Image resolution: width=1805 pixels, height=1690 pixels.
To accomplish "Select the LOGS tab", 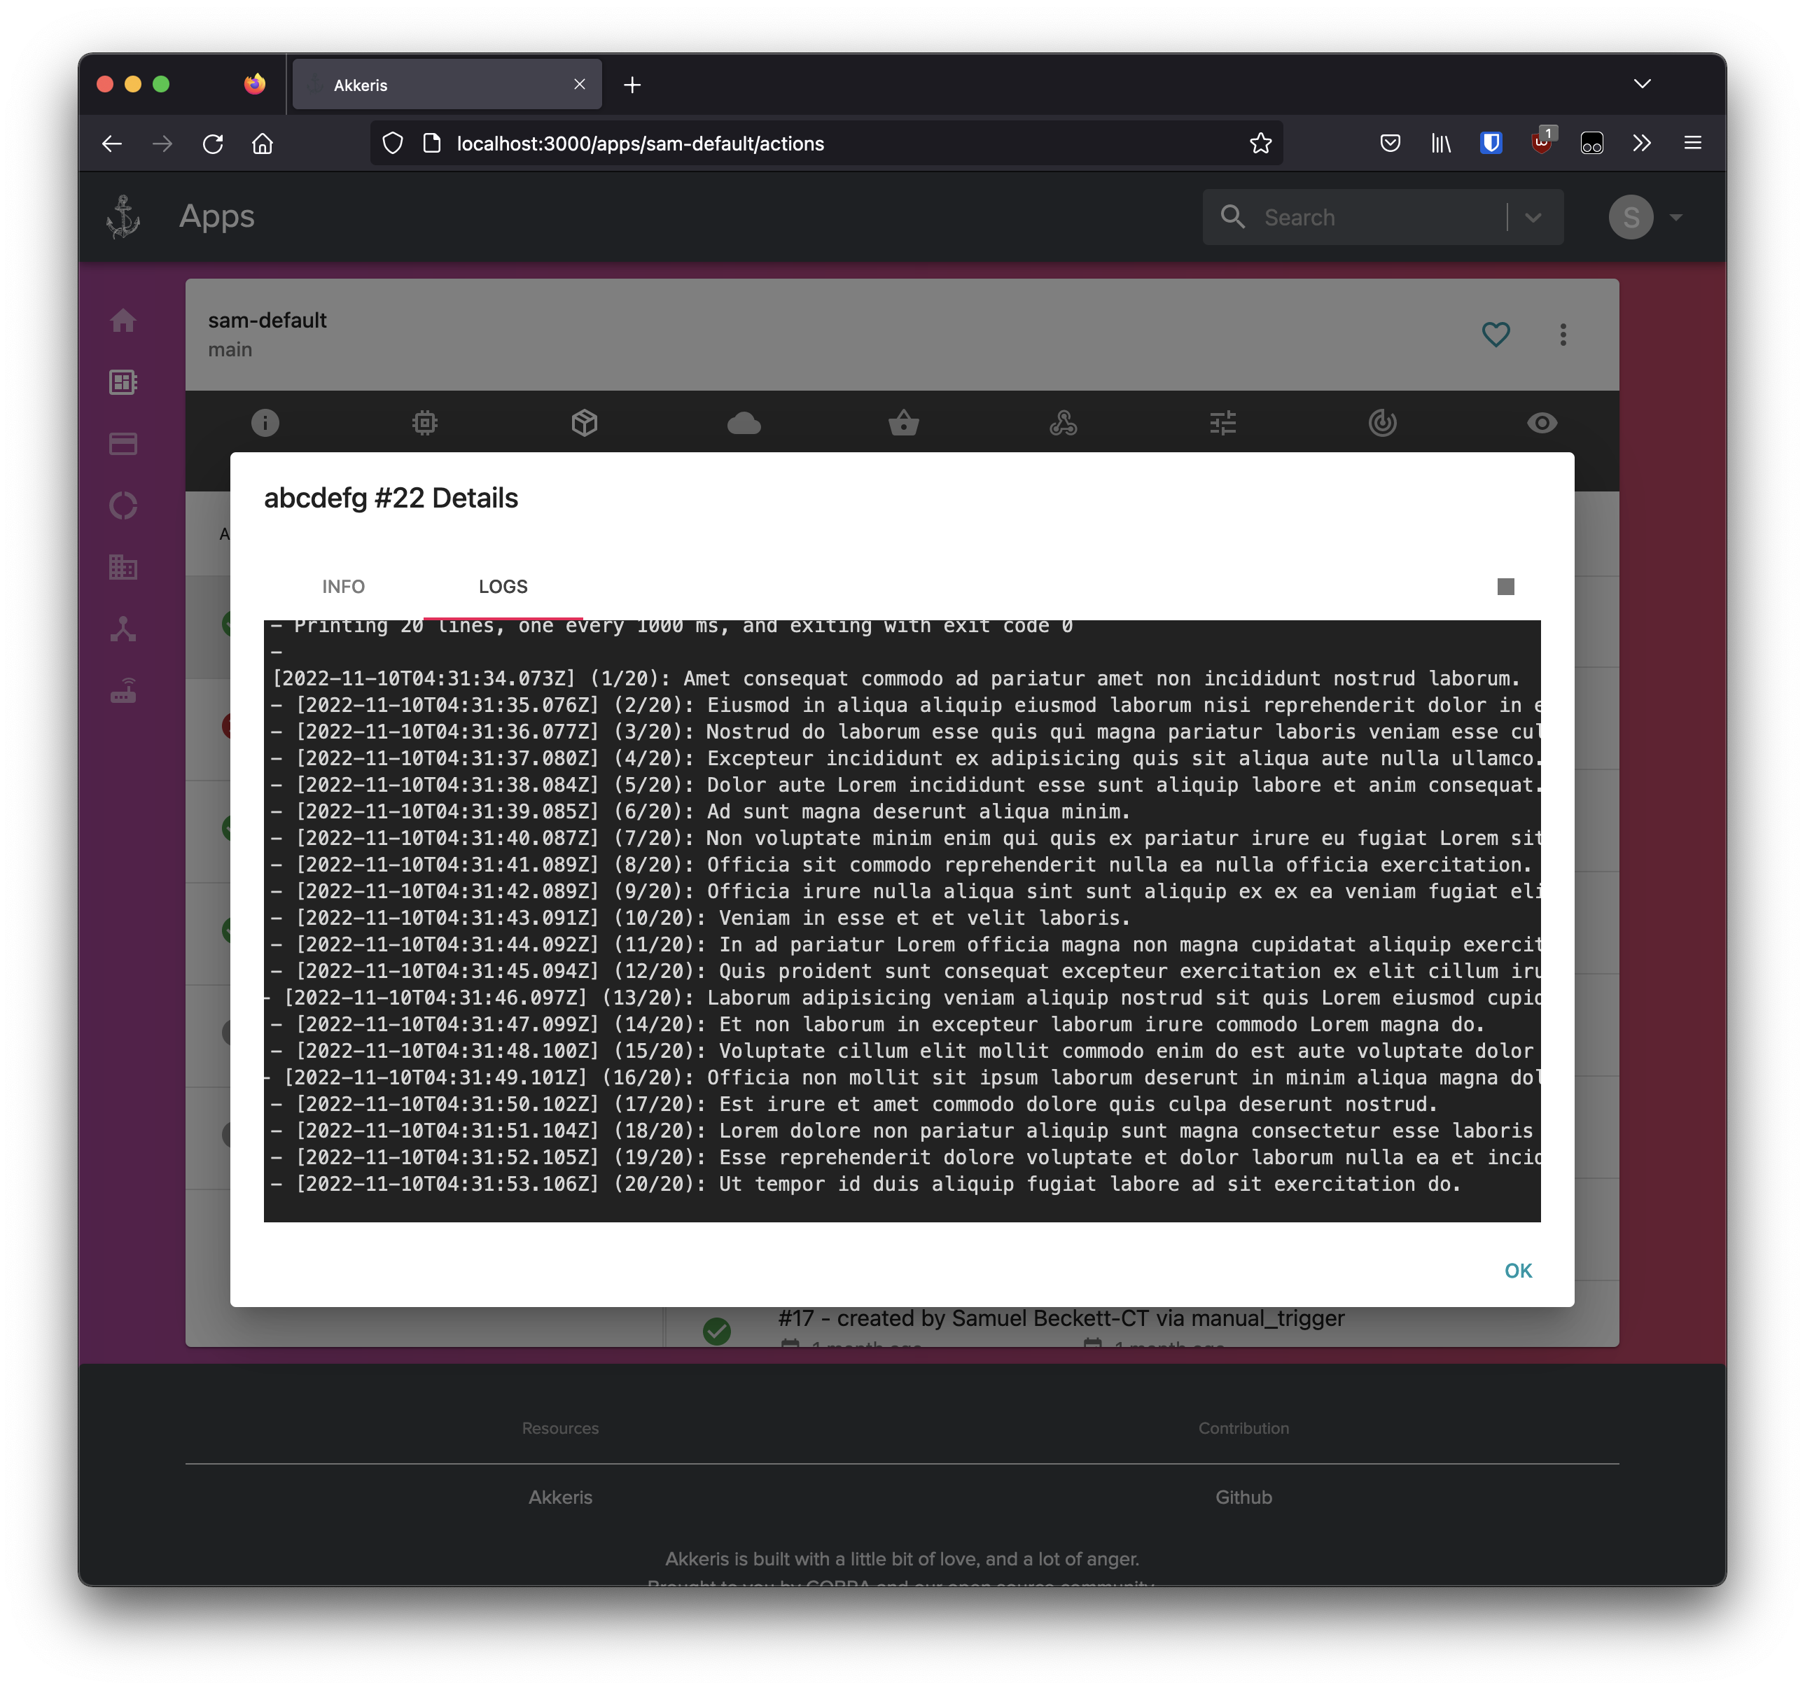I will click(x=503, y=587).
